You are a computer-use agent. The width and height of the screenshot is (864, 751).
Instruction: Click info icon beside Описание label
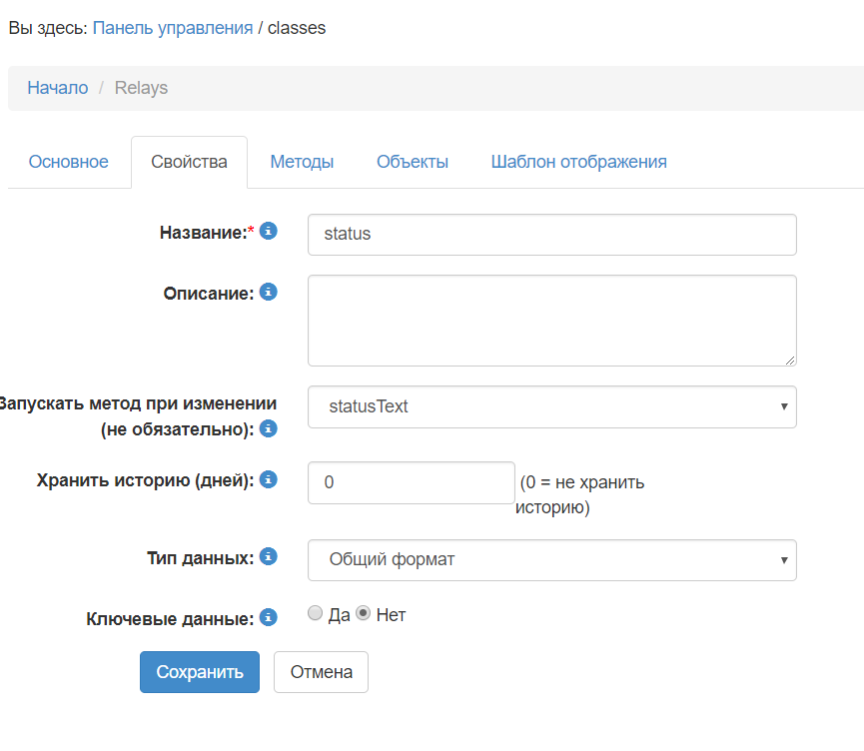click(x=269, y=293)
